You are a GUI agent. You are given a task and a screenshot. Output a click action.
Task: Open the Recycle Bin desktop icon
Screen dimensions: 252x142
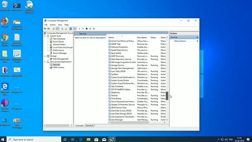5,6
